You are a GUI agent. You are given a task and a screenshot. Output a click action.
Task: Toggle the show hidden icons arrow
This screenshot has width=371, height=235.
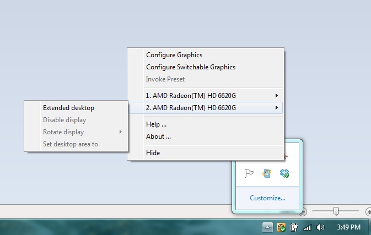tap(267, 227)
